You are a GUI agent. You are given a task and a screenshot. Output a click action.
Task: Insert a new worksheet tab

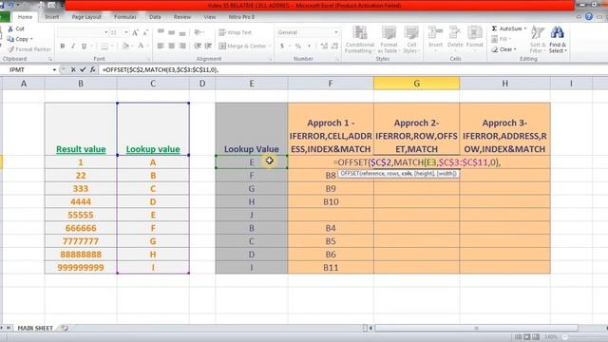[64, 328]
